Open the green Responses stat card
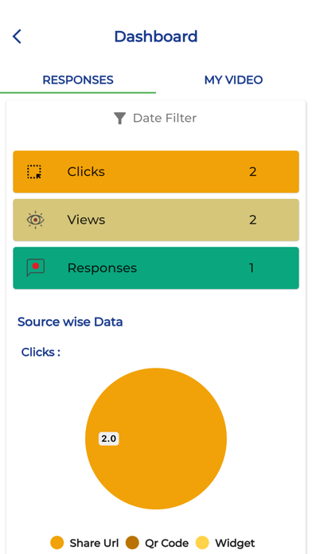This screenshot has width=312, height=554. pyautogui.click(x=156, y=267)
